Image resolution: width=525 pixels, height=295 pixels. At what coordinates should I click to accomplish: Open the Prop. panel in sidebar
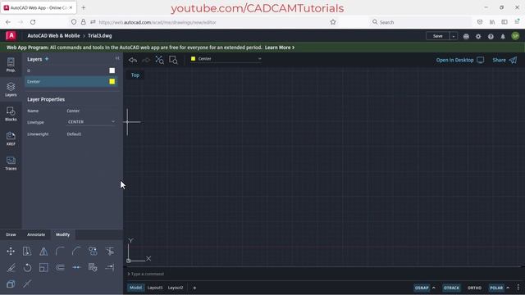pyautogui.click(x=11, y=65)
